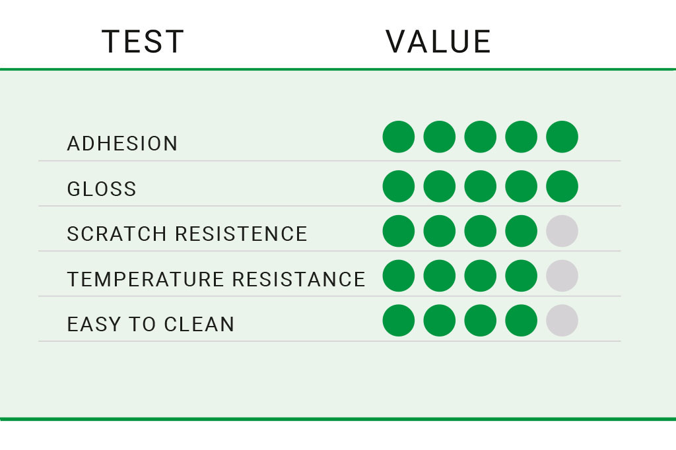Click the fifth green dot in GLOSS row

point(562,186)
